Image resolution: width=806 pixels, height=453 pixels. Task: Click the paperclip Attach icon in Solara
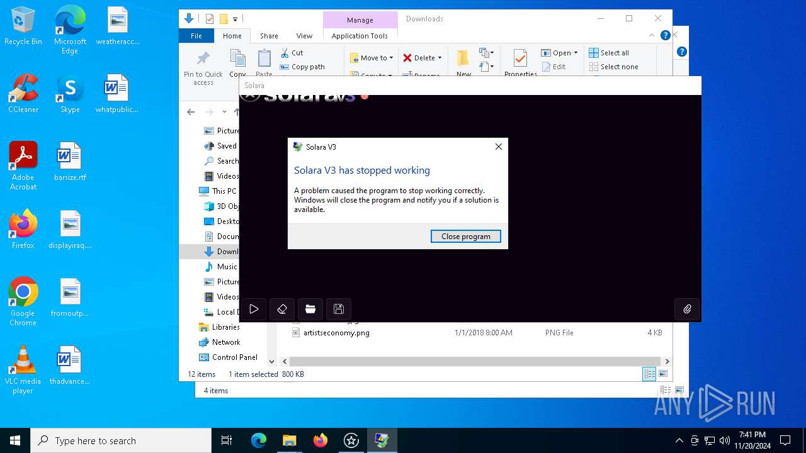pos(687,309)
